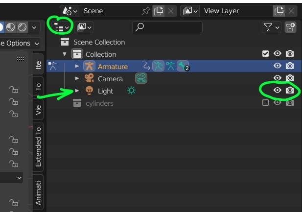Open the View Layer browse dropdown
Screen dimensions: 302x212
(x=190, y=11)
